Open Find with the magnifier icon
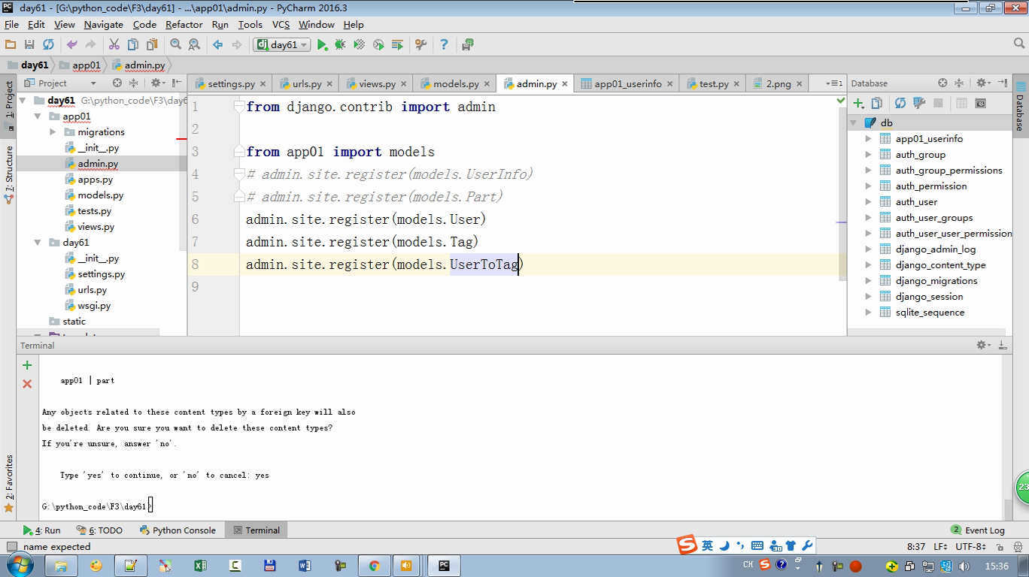1029x577 pixels. (x=175, y=45)
